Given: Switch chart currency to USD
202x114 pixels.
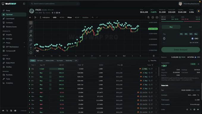Looking at the screenshot, I should (x=54, y=17).
